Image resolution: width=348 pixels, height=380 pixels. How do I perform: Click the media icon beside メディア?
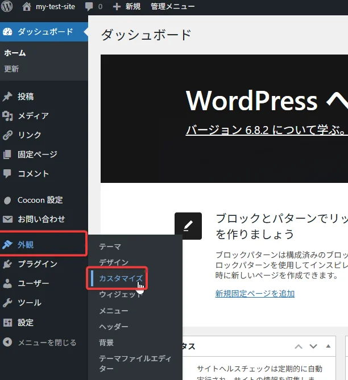(x=7, y=116)
